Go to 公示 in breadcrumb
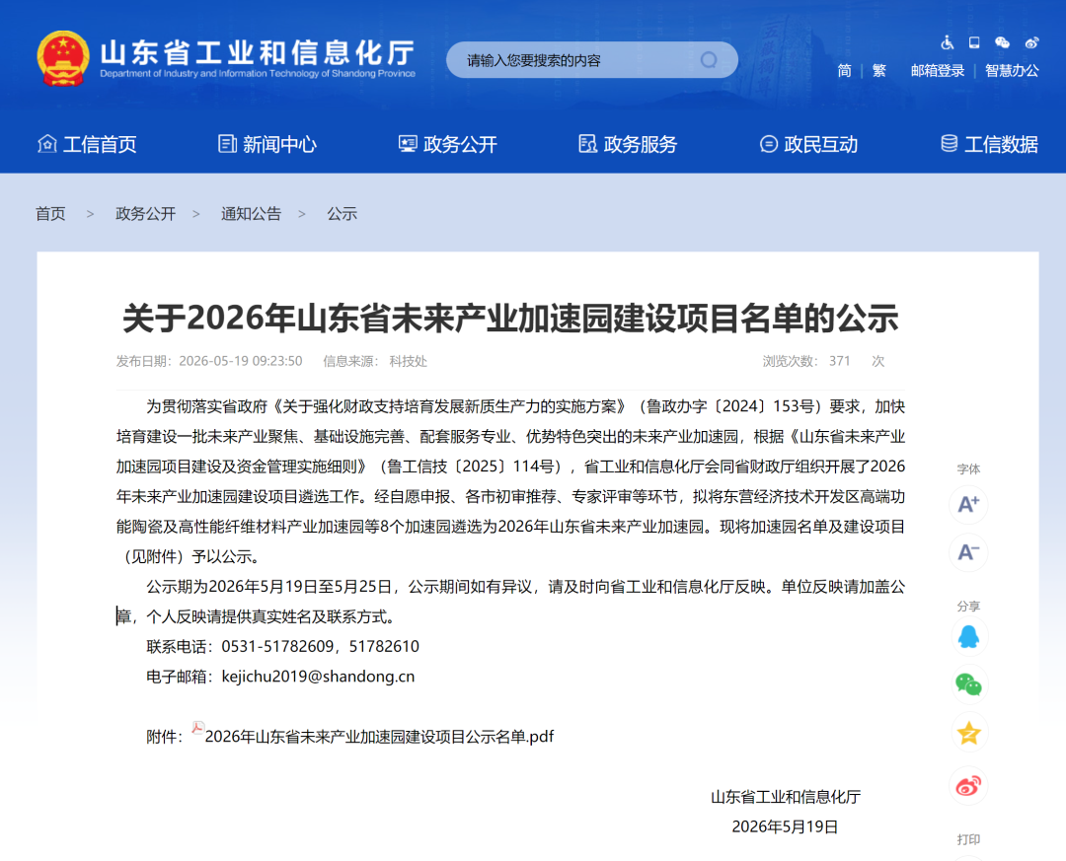This screenshot has height=861, width=1066. point(342,214)
